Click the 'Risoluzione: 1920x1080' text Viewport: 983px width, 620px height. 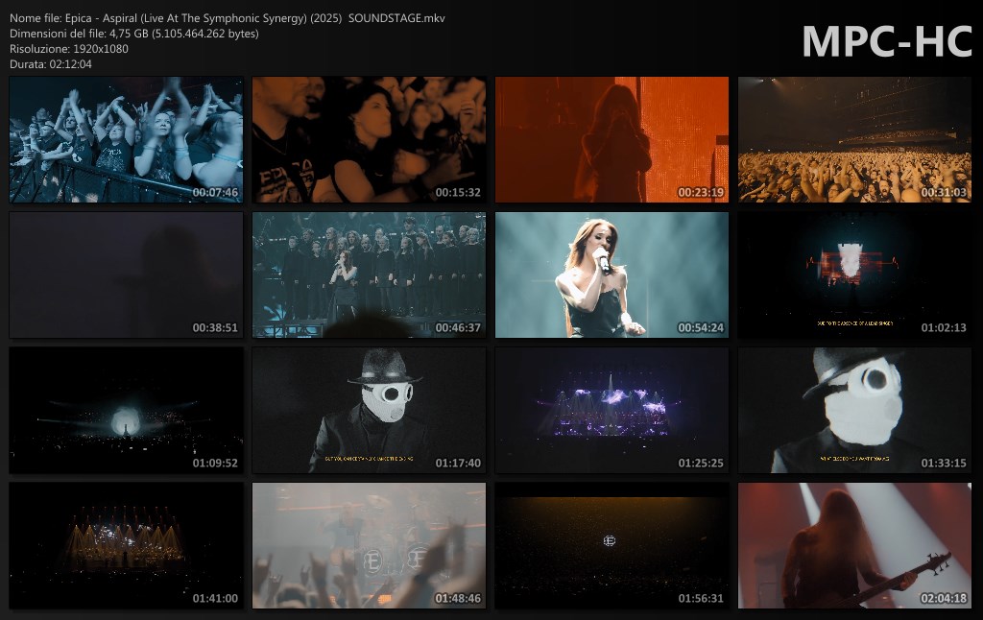pos(69,49)
